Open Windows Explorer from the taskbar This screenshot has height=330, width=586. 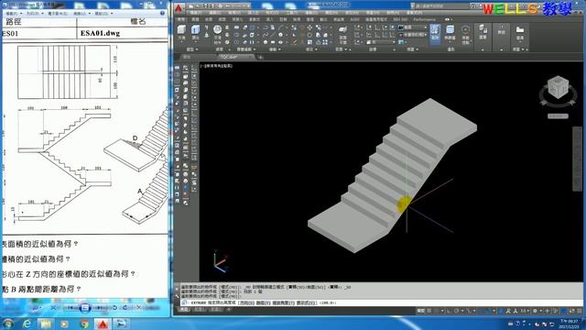[x=46, y=324]
